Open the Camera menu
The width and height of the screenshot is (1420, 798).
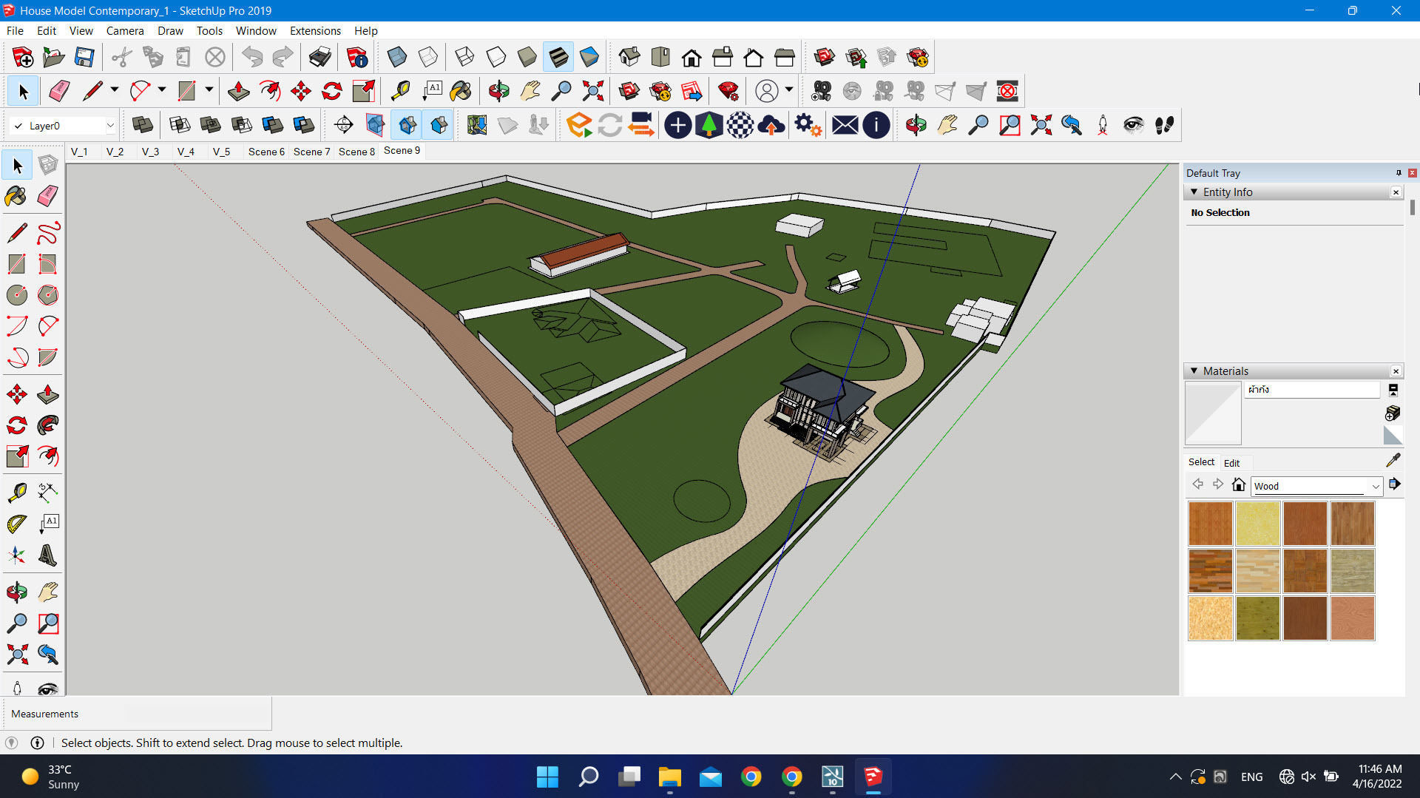[x=125, y=30]
